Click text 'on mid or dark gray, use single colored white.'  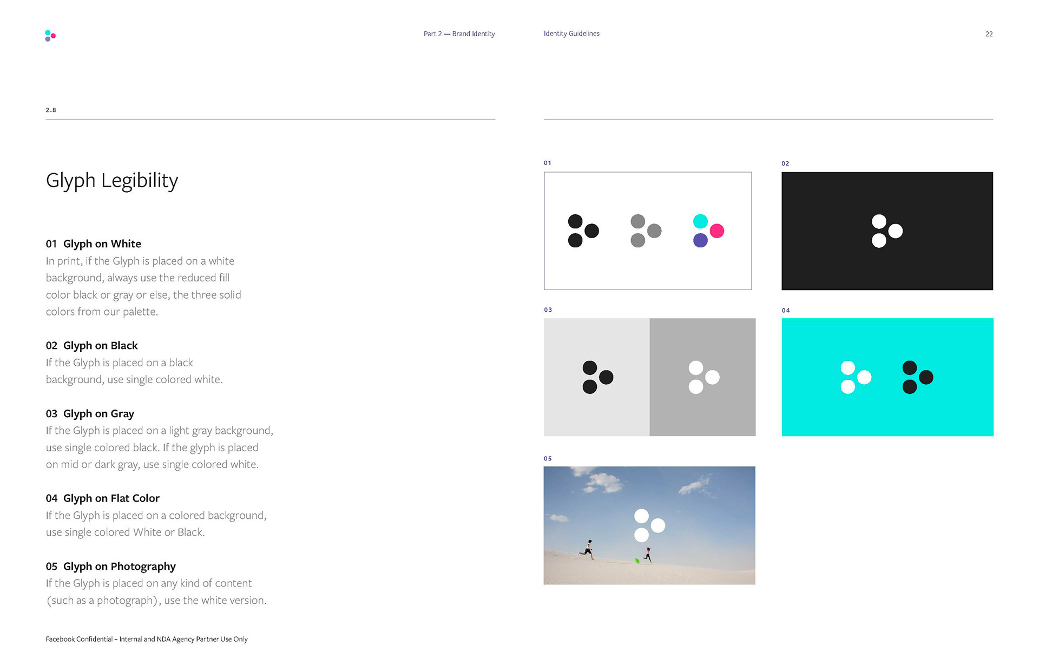click(152, 465)
